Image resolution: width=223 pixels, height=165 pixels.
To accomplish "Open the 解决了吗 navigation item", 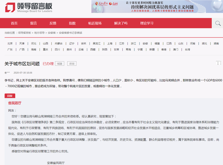I will coord(121,23).
